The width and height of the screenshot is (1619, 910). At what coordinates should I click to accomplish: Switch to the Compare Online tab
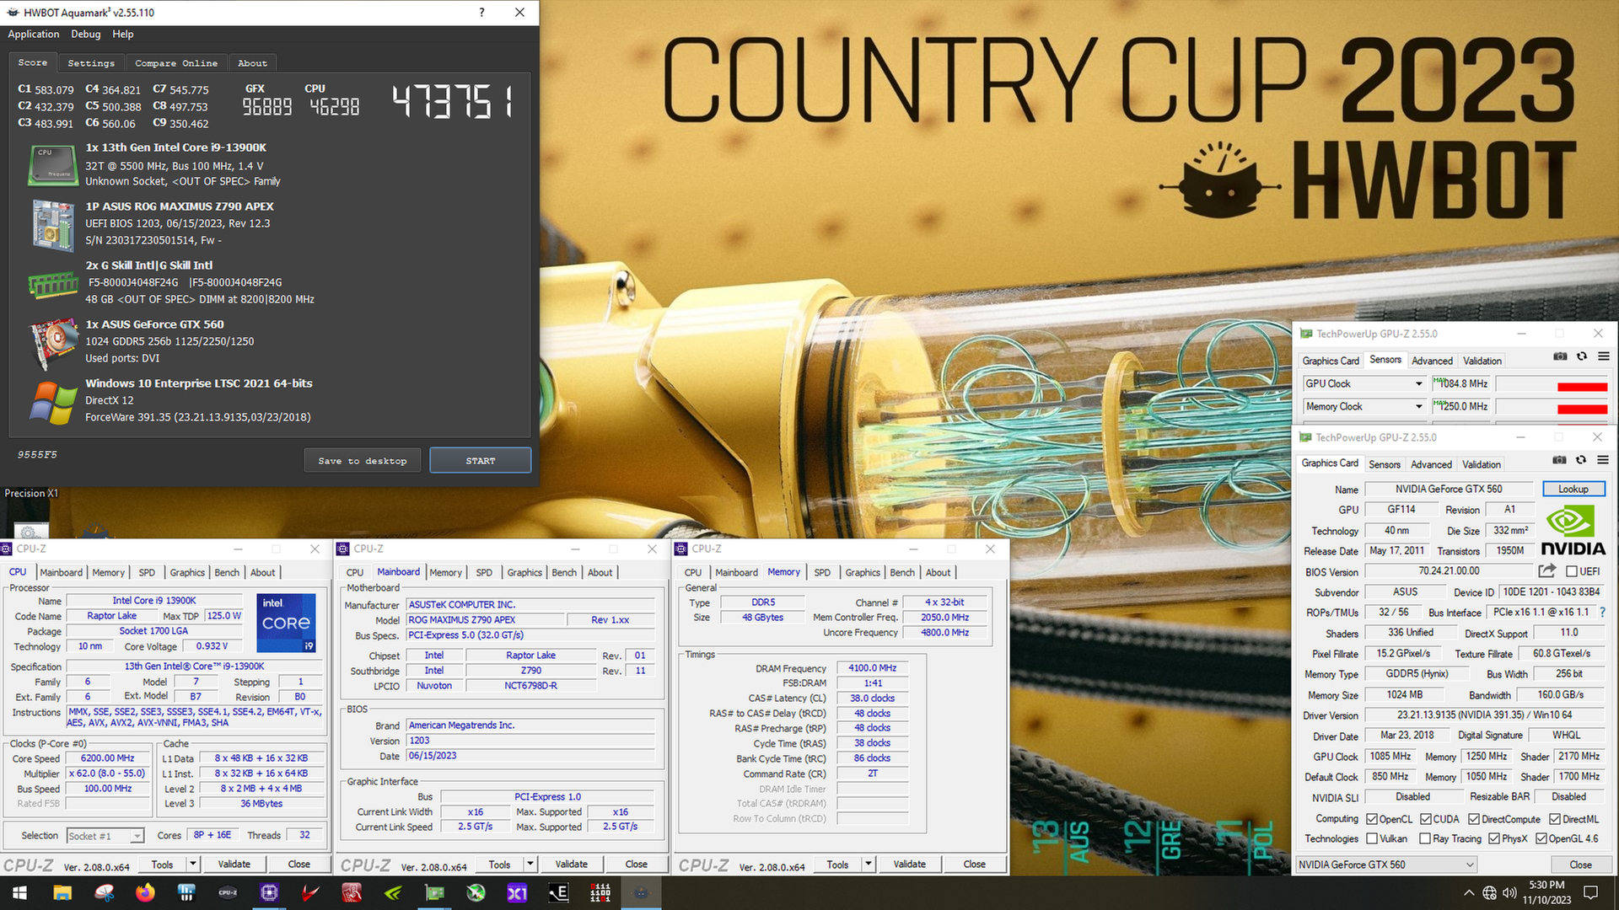click(x=176, y=63)
